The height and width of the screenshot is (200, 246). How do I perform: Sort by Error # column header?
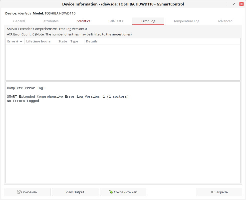click(13, 41)
